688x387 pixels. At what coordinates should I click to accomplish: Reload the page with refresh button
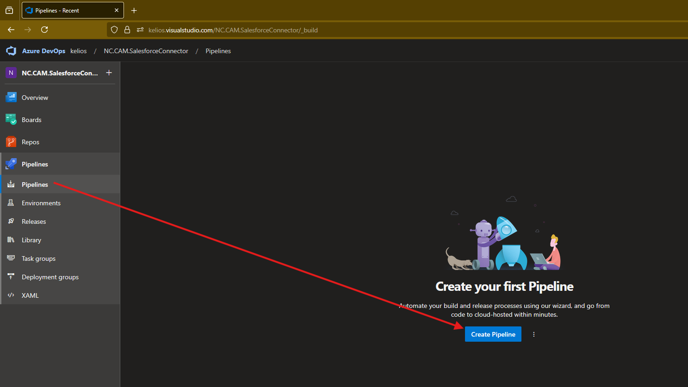[x=44, y=30]
